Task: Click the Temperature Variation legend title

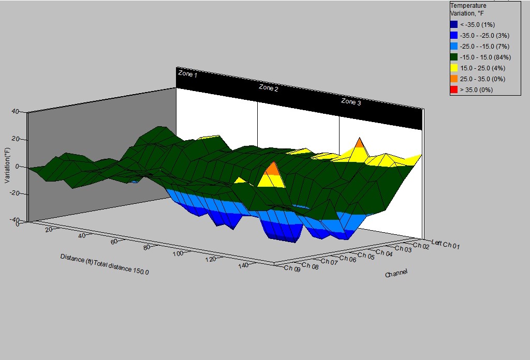Action: pos(468,9)
